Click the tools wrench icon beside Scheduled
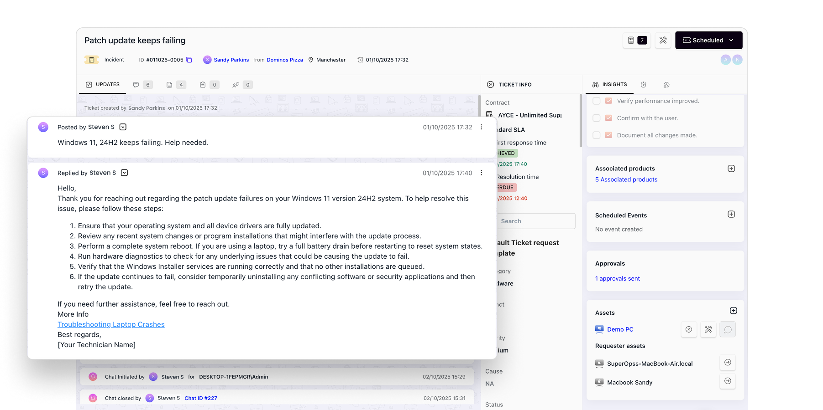The width and height of the screenshot is (823, 410). 663,40
